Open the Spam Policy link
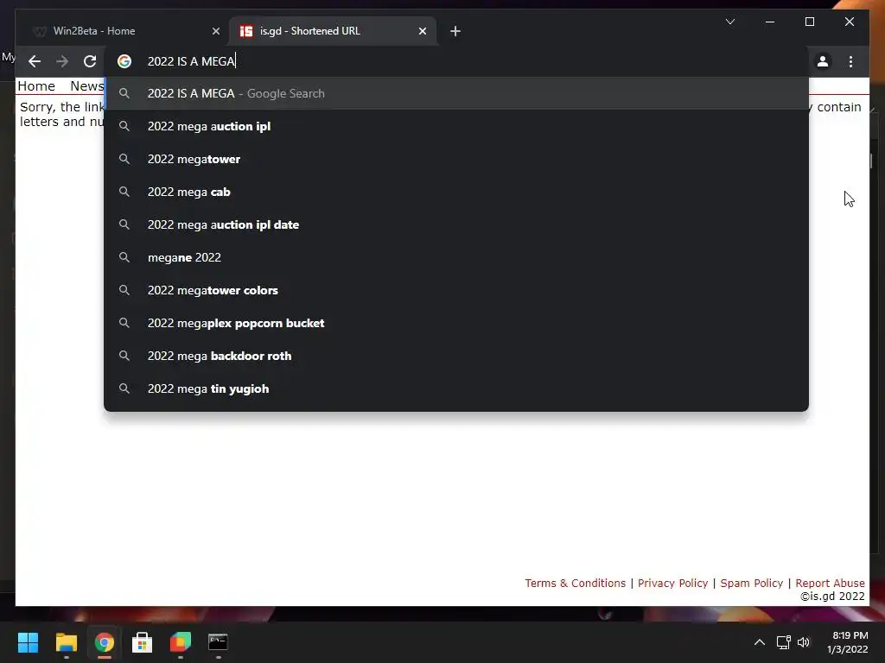 [x=751, y=583]
